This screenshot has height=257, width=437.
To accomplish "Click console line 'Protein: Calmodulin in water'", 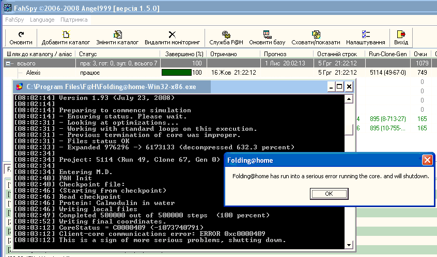I will pos(117,203).
